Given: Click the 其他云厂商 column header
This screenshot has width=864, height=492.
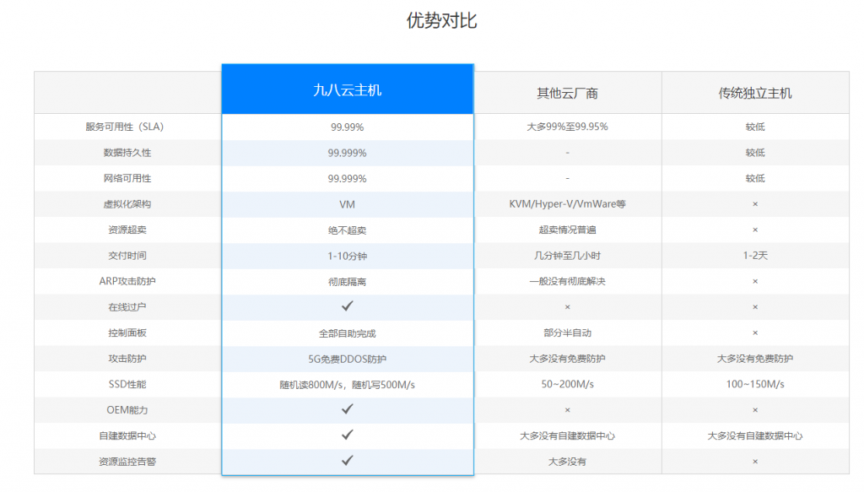Looking at the screenshot, I should (x=568, y=93).
